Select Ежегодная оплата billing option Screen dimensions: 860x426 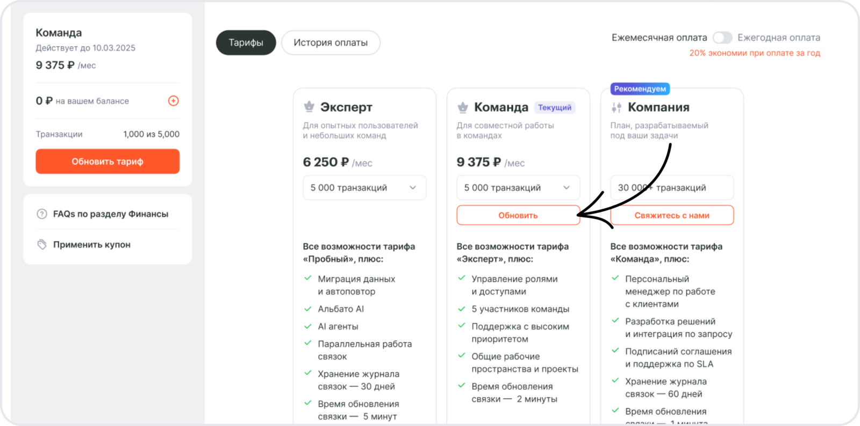778,38
